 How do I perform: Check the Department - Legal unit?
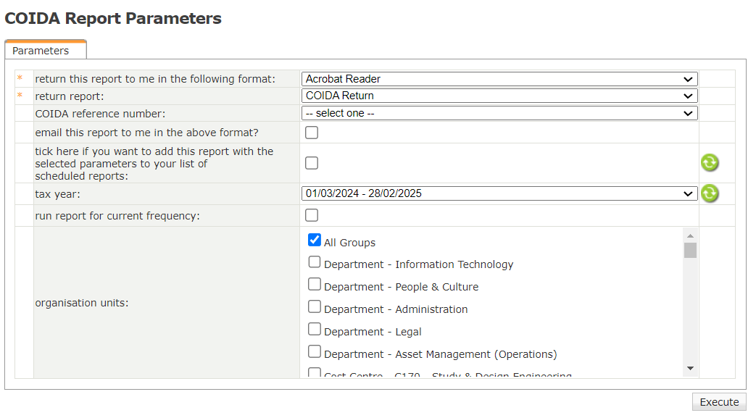coord(315,330)
